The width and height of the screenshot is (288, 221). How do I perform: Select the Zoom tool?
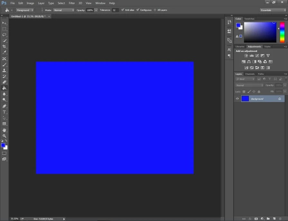[5, 136]
